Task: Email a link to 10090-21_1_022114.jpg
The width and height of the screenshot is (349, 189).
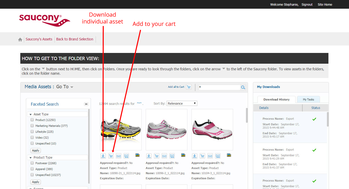Action: coord(126,156)
